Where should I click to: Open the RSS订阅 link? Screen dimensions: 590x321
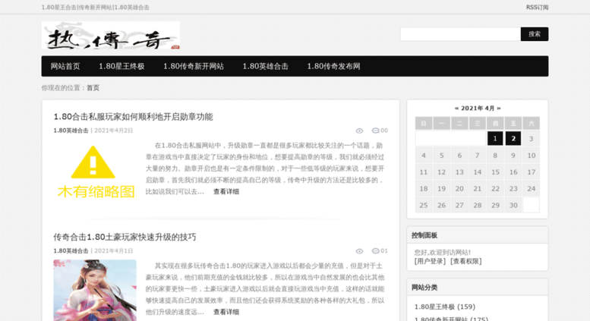(537, 7)
